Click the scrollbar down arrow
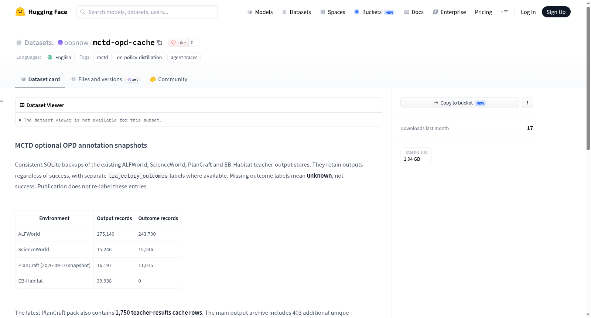Screen dimensions: 591x318 [588, 315]
